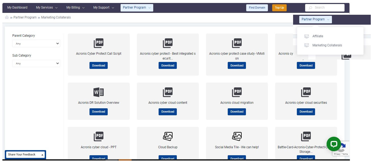The width and height of the screenshot is (374, 163).
Task: Expand the Share Your Feedback panel
Action: [25, 154]
